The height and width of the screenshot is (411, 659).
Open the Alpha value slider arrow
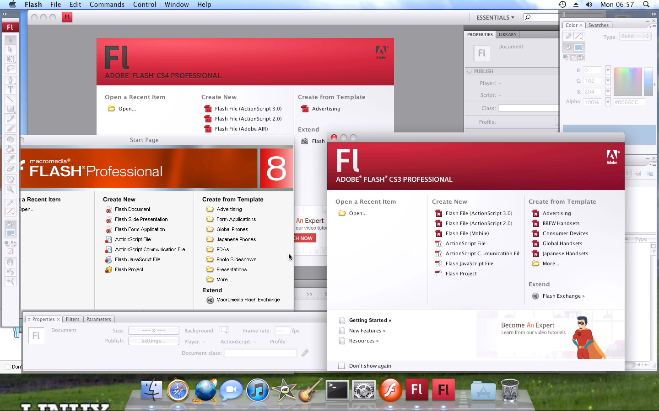(x=608, y=102)
